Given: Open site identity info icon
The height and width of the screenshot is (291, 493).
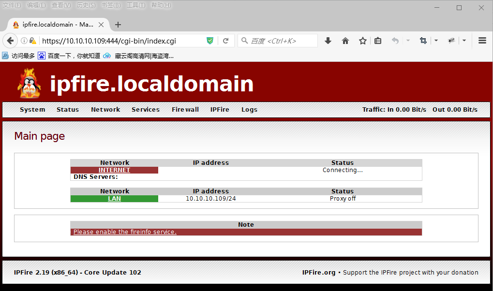Looking at the screenshot, I should 24,41.
